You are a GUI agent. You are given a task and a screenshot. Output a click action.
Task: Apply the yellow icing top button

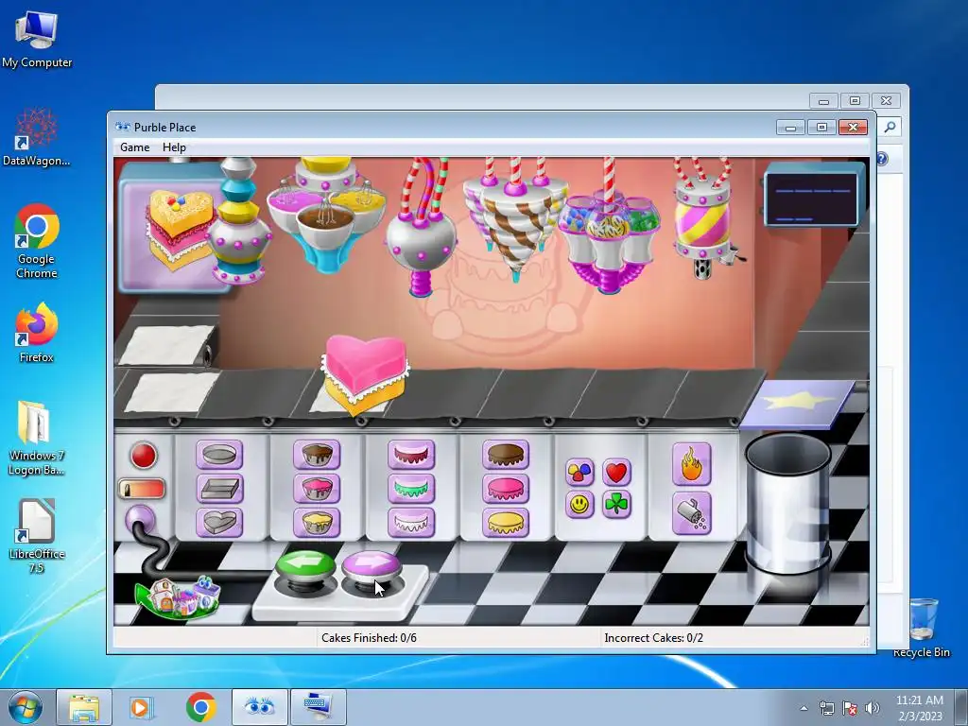pos(506,522)
